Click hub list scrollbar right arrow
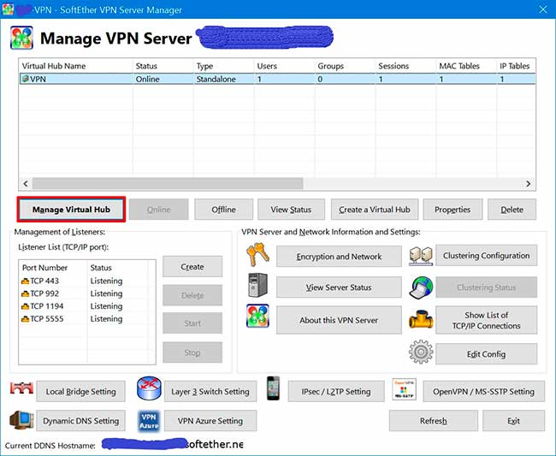This screenshot has height=456, width=556. click(x=529, y=184)
